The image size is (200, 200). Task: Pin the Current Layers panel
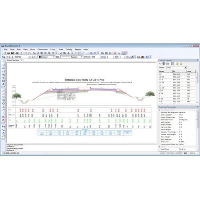198,60
